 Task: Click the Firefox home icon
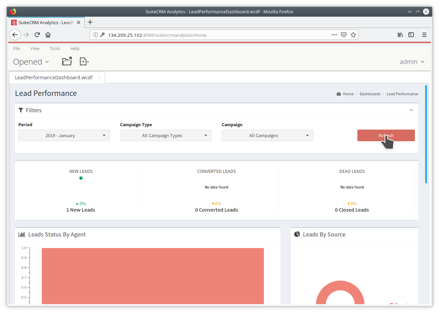pyautogui.click(x=48, y=35)
